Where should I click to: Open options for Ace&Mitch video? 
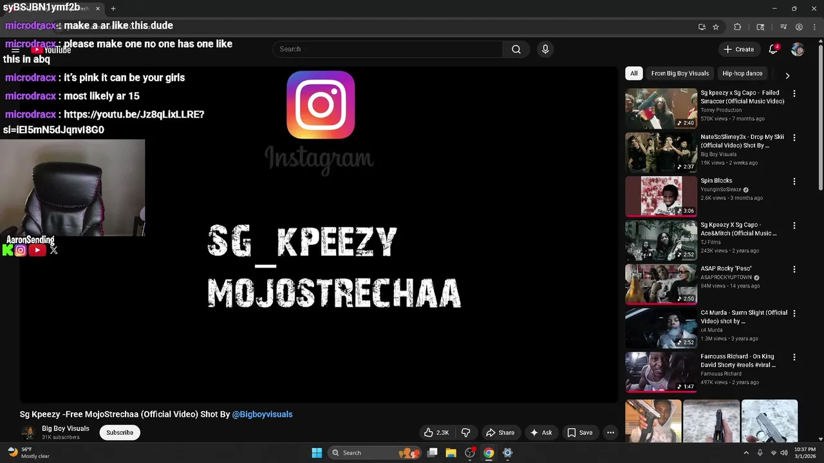(794, 226)
